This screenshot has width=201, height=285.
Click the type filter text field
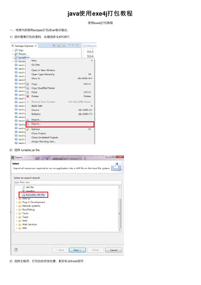click(68, 182)
